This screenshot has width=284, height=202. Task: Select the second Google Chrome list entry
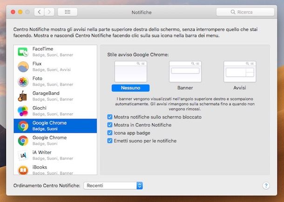(x=55, y=140)
